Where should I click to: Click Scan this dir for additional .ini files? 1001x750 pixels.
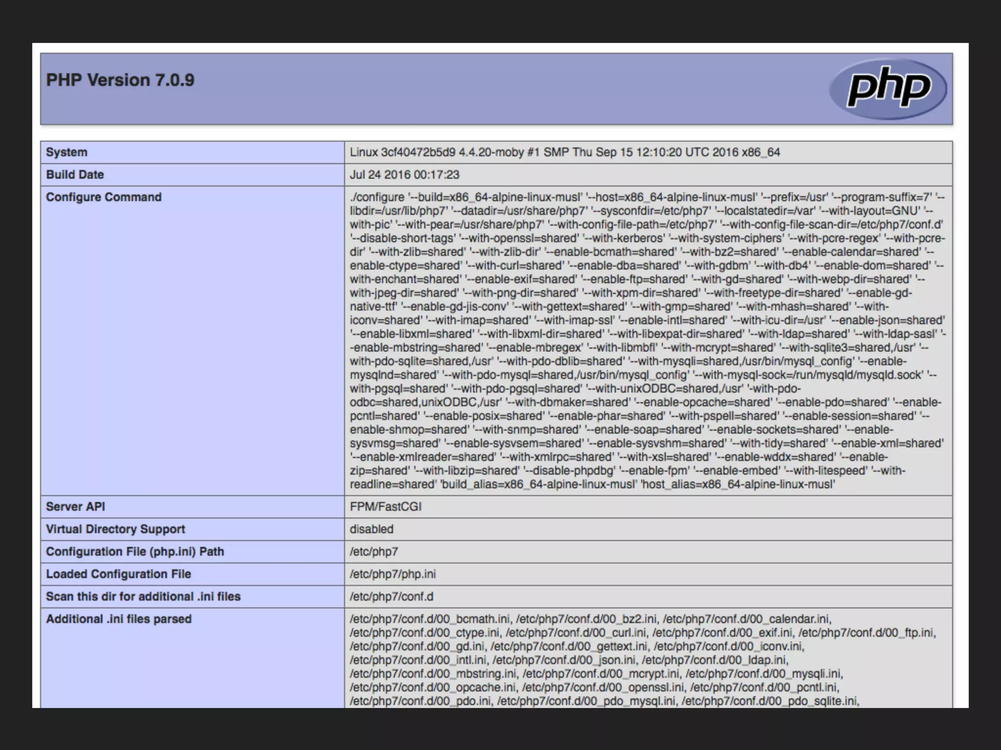[143, 597]
